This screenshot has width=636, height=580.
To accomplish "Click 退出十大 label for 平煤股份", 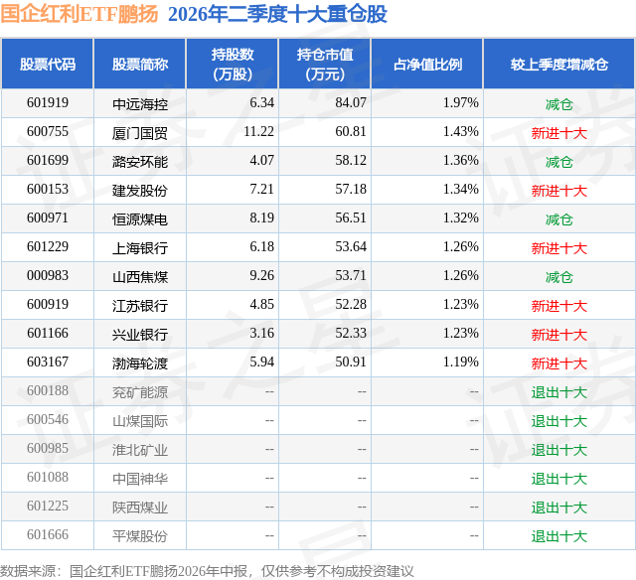I will pos(558,536).
